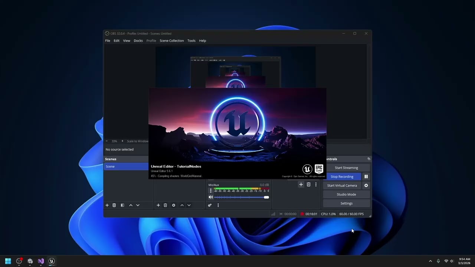The height and width of the screenshot is (267, 475).
Task: Open the Tools menu
Action: (191, 40)
